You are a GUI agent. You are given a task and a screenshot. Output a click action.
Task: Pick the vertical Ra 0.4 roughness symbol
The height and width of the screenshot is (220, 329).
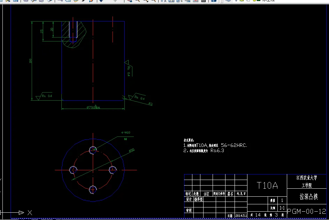(x=128, y=69)
